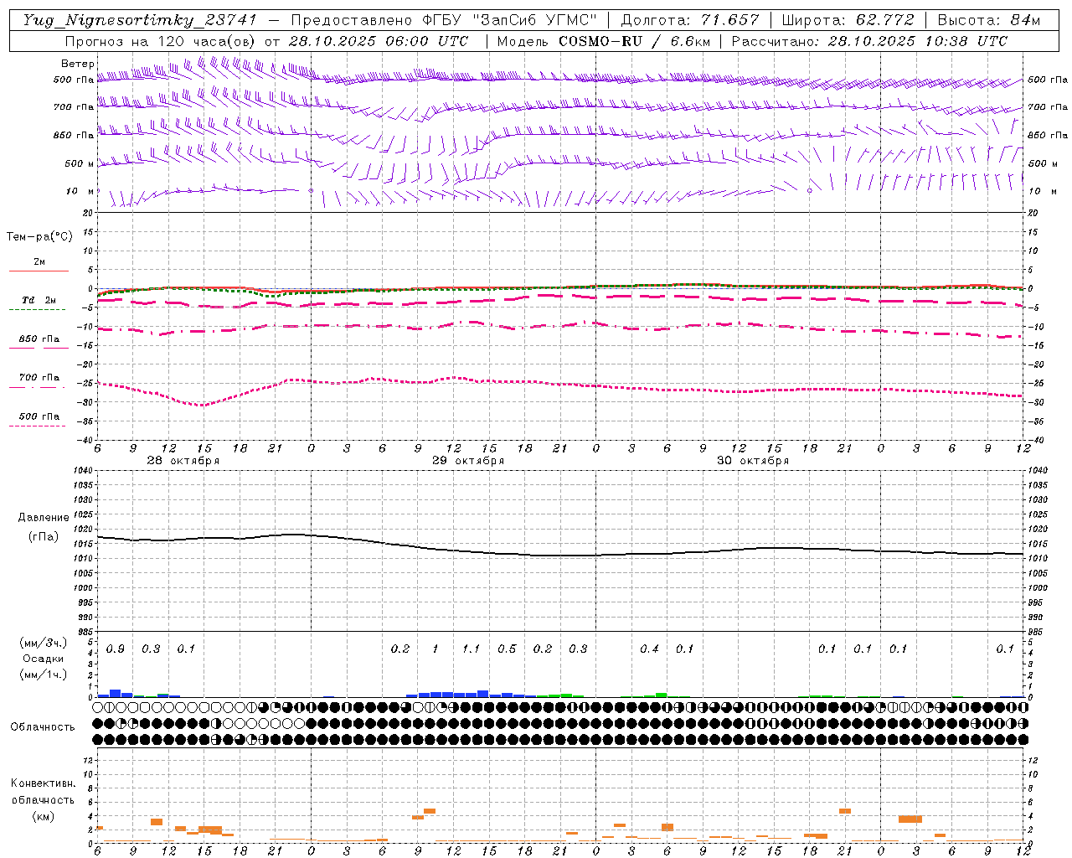
Task: Click the station title Yug_Nignesortimky_23741
Action: coord(140,20)
